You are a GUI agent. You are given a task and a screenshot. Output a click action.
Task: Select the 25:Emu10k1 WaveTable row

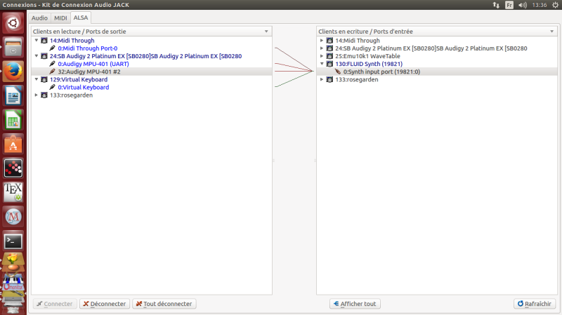pos(437,56)
